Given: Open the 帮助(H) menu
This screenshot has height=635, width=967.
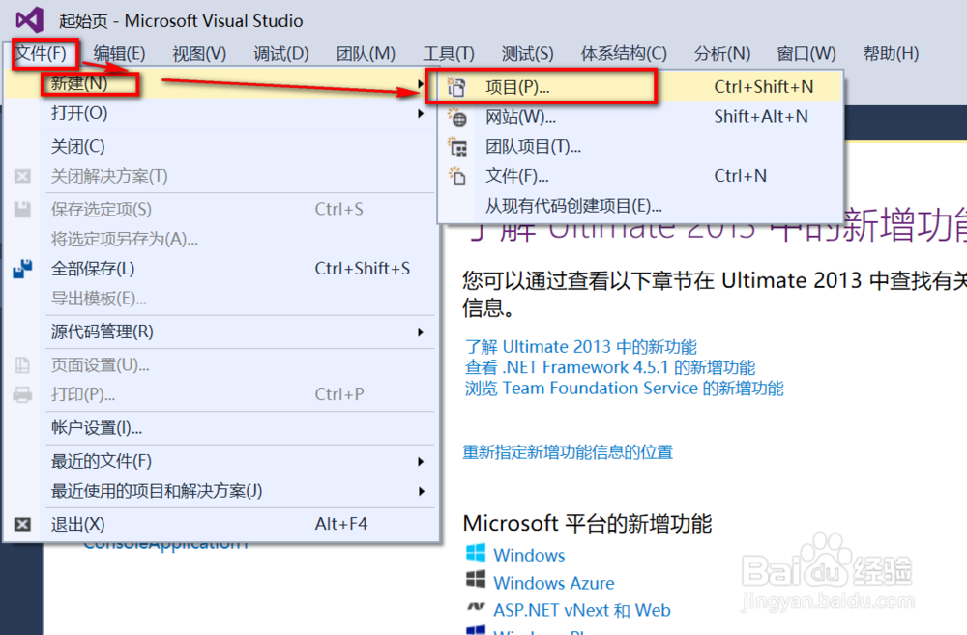Looking at the screenshot, I should [890, 53].
